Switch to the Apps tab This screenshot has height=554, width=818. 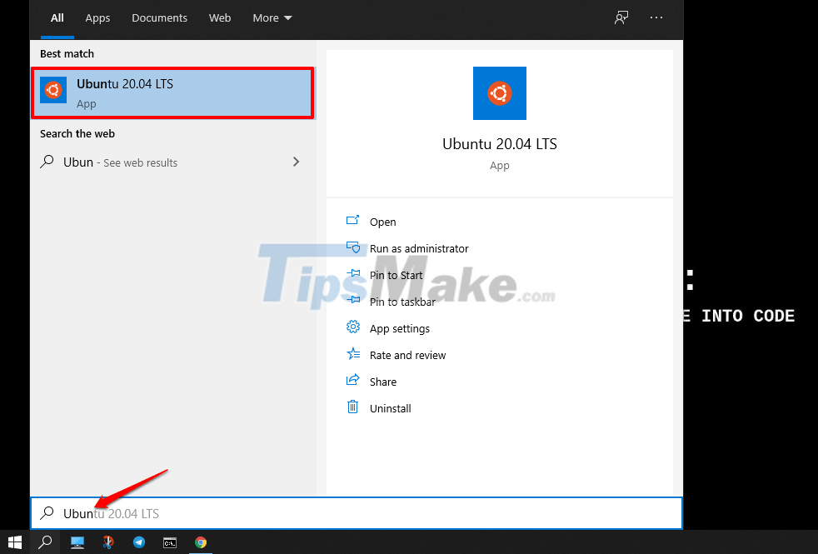point(97,17)
